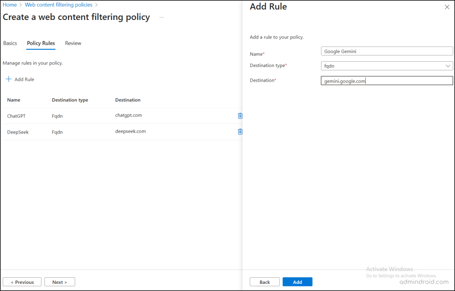This screenshot has width=455, height=291.
Task: Focus the Name field containing Google Gemini
Action: pyautogui.click(x=387, y=51)
